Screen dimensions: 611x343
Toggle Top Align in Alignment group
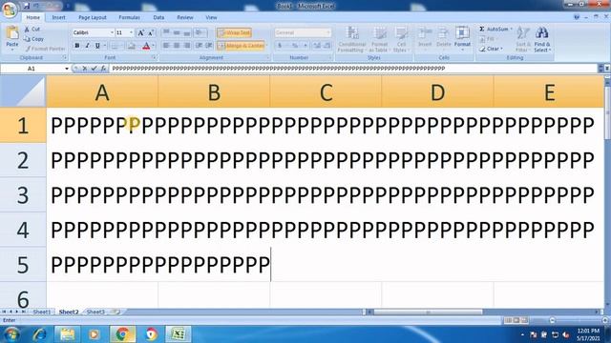[x=166, y=32]
